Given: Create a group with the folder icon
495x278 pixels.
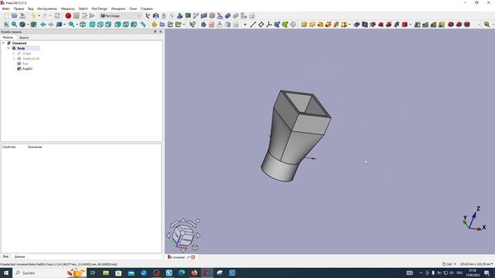Looking at the screenshot, I should (x=162, y=24).
